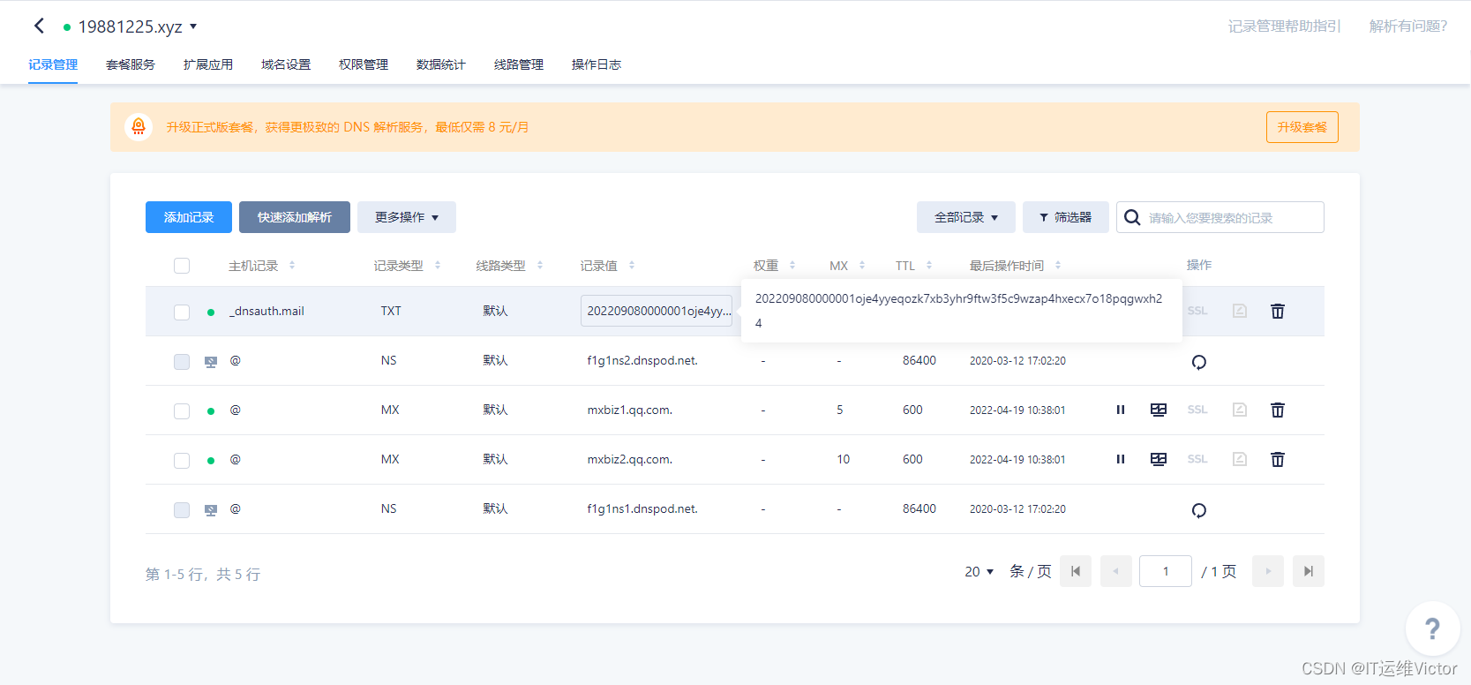Check the mxbiz1.qq.com record checkbox
The height and width of the screenshot is (685, 1471).
182,410
